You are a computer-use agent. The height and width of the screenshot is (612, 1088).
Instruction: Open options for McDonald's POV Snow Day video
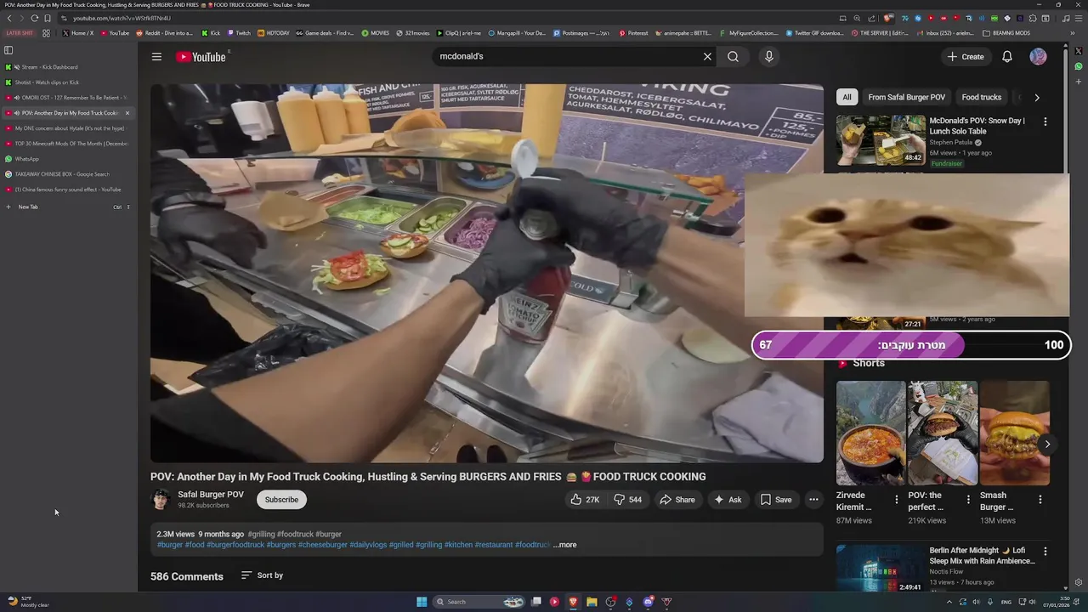[1045, 122]
